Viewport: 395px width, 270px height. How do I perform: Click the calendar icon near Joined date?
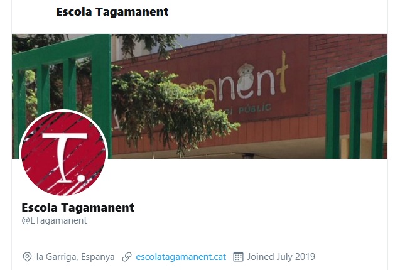coord(238,257)
